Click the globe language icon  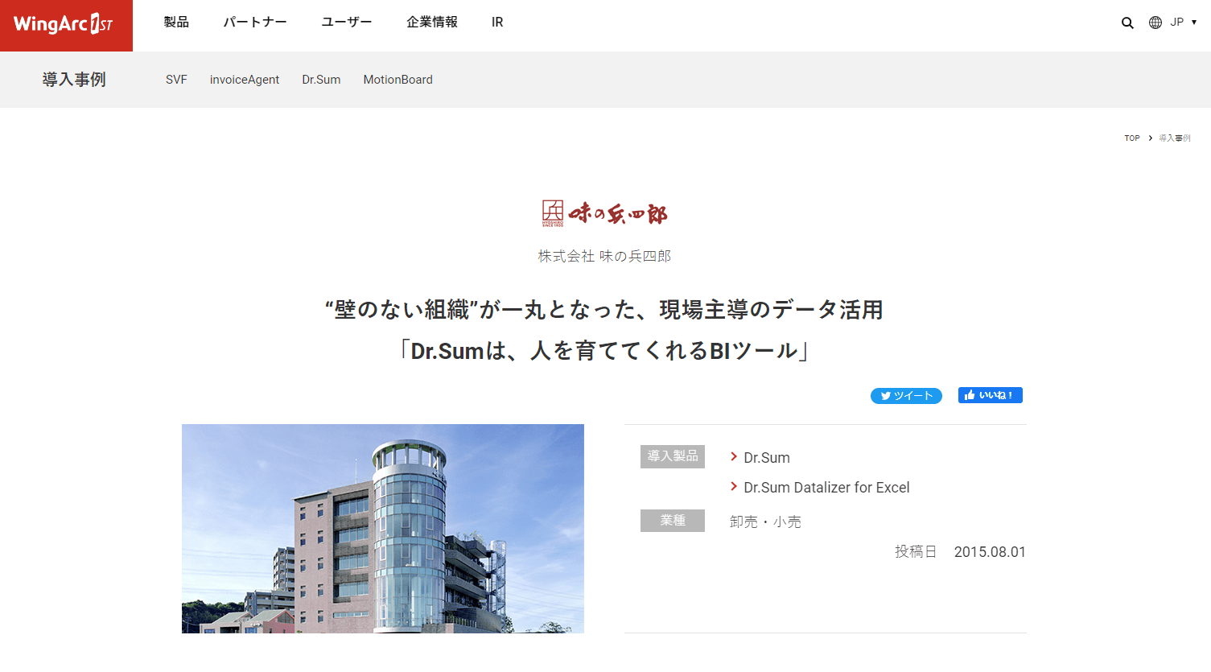(1155, 23)
